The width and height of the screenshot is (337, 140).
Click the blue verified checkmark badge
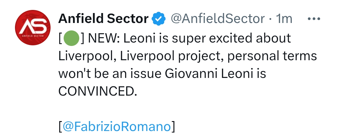159,20
